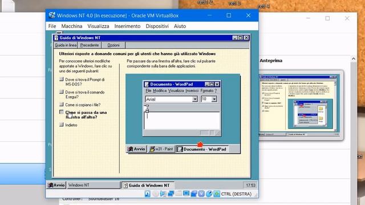Image resolution: width=365 pixels, height=205 pixels.
Task: Click the WordPad document icon in the illustration title bar
Action: (147, 84)
